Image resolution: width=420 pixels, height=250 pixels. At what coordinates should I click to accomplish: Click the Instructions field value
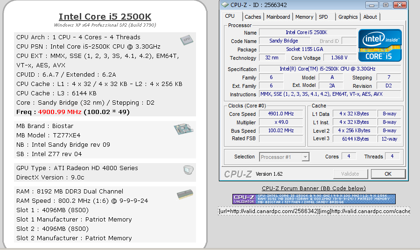point(330,94)
